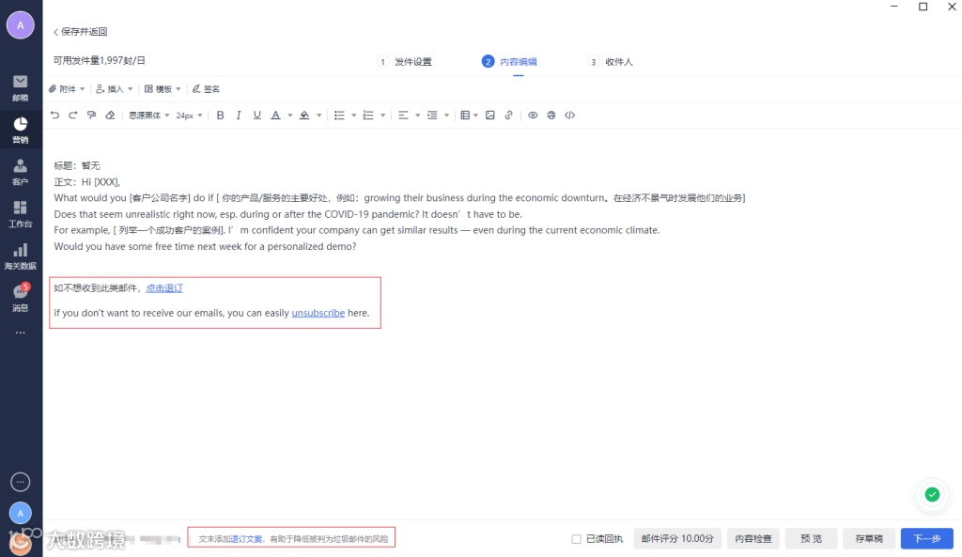Select step 2 内容编辑 tab

tap(510, 61)
